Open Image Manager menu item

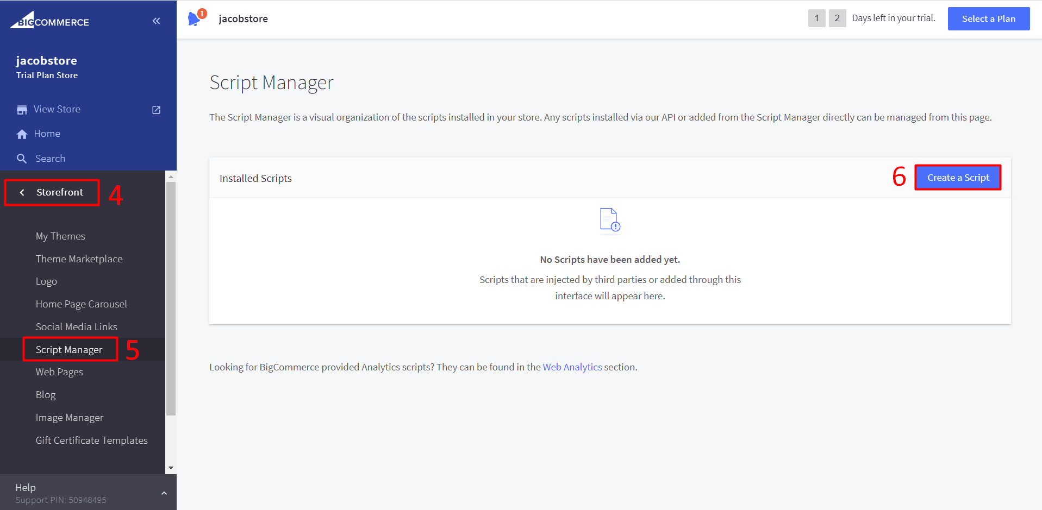(x=70, y=418)
